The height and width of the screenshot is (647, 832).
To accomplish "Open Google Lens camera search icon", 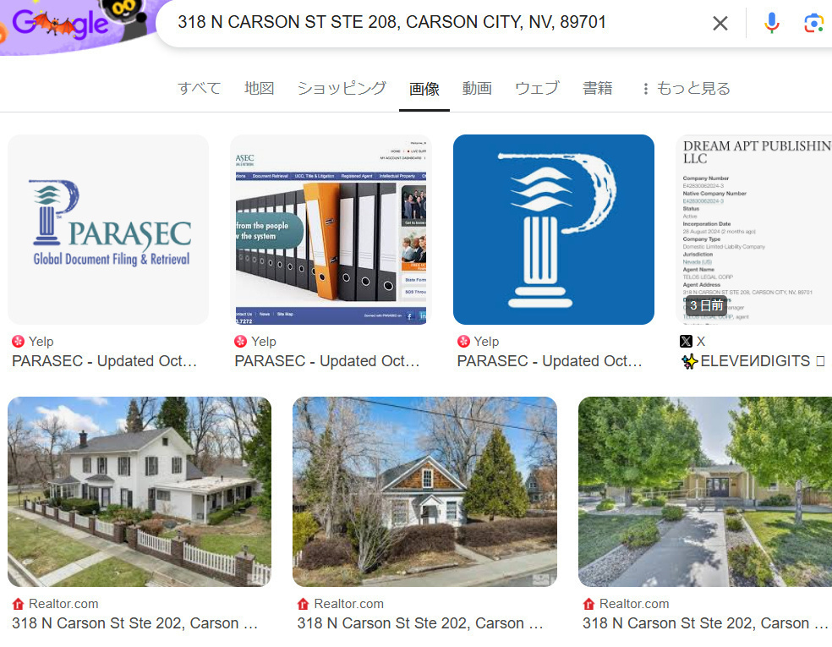I will 813,23.
